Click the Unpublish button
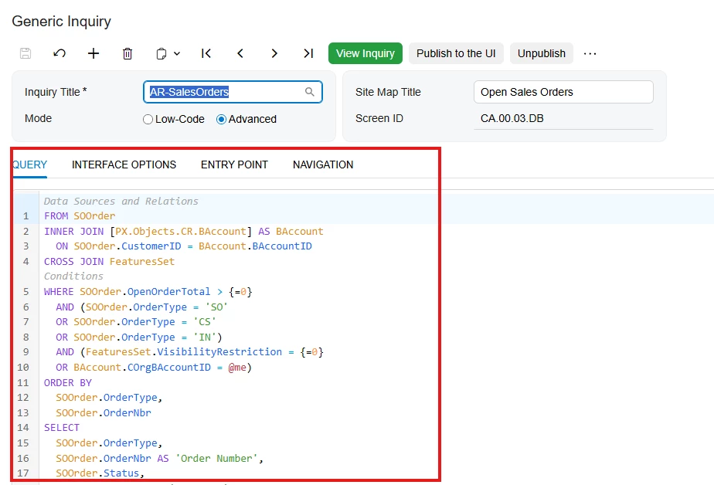 (x=542, y=53)
